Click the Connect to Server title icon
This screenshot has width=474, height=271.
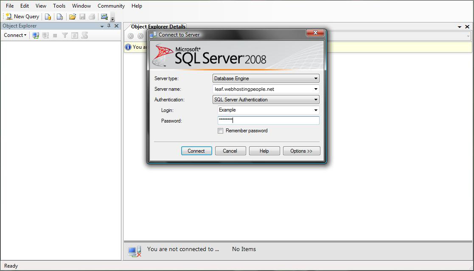(153, 35)
